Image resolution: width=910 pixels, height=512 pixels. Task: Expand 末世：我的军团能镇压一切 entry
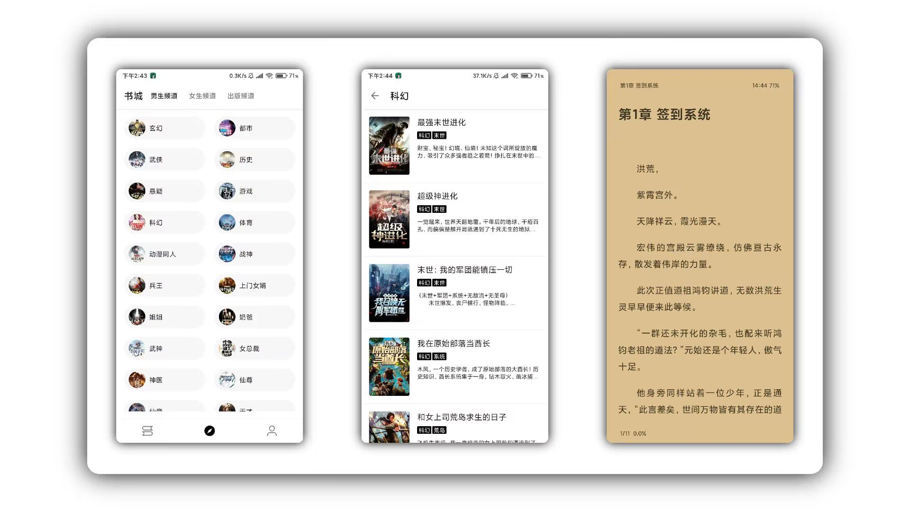pyautogui.click(x=455, y=291)
